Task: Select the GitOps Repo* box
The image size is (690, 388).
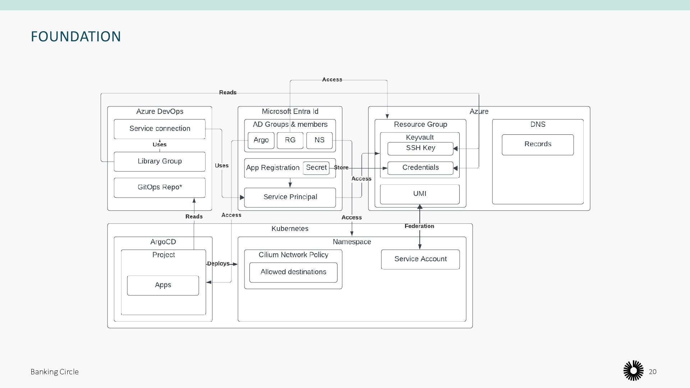Action: [x=160, y=187]
